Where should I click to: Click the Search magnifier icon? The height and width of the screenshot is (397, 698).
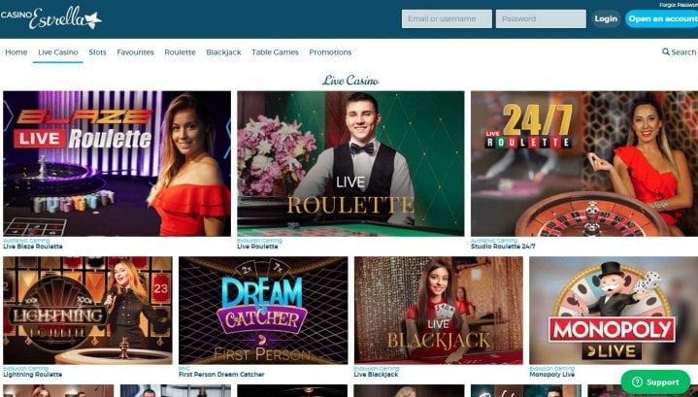666,52
